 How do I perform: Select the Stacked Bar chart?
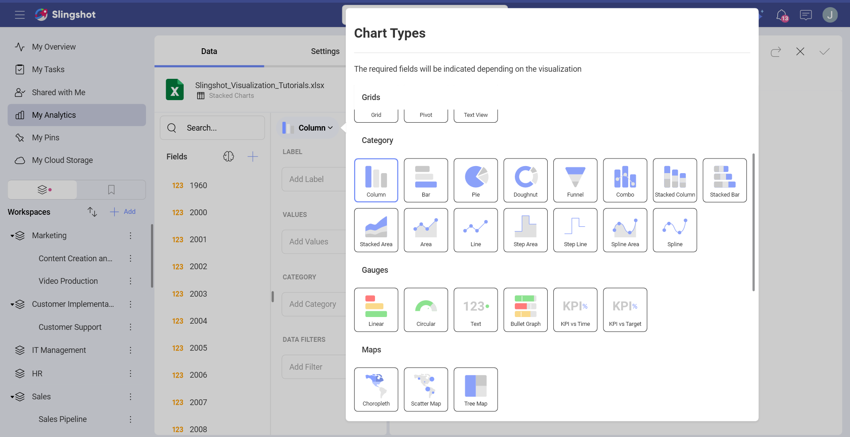725,180
